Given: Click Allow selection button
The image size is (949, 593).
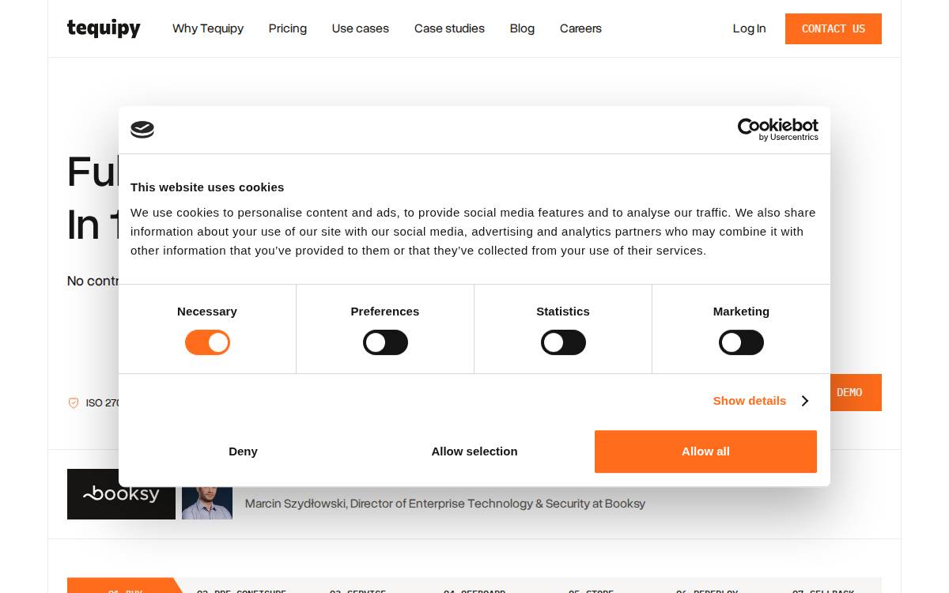Looking at the screenshot, I should (x=475, y=451).
